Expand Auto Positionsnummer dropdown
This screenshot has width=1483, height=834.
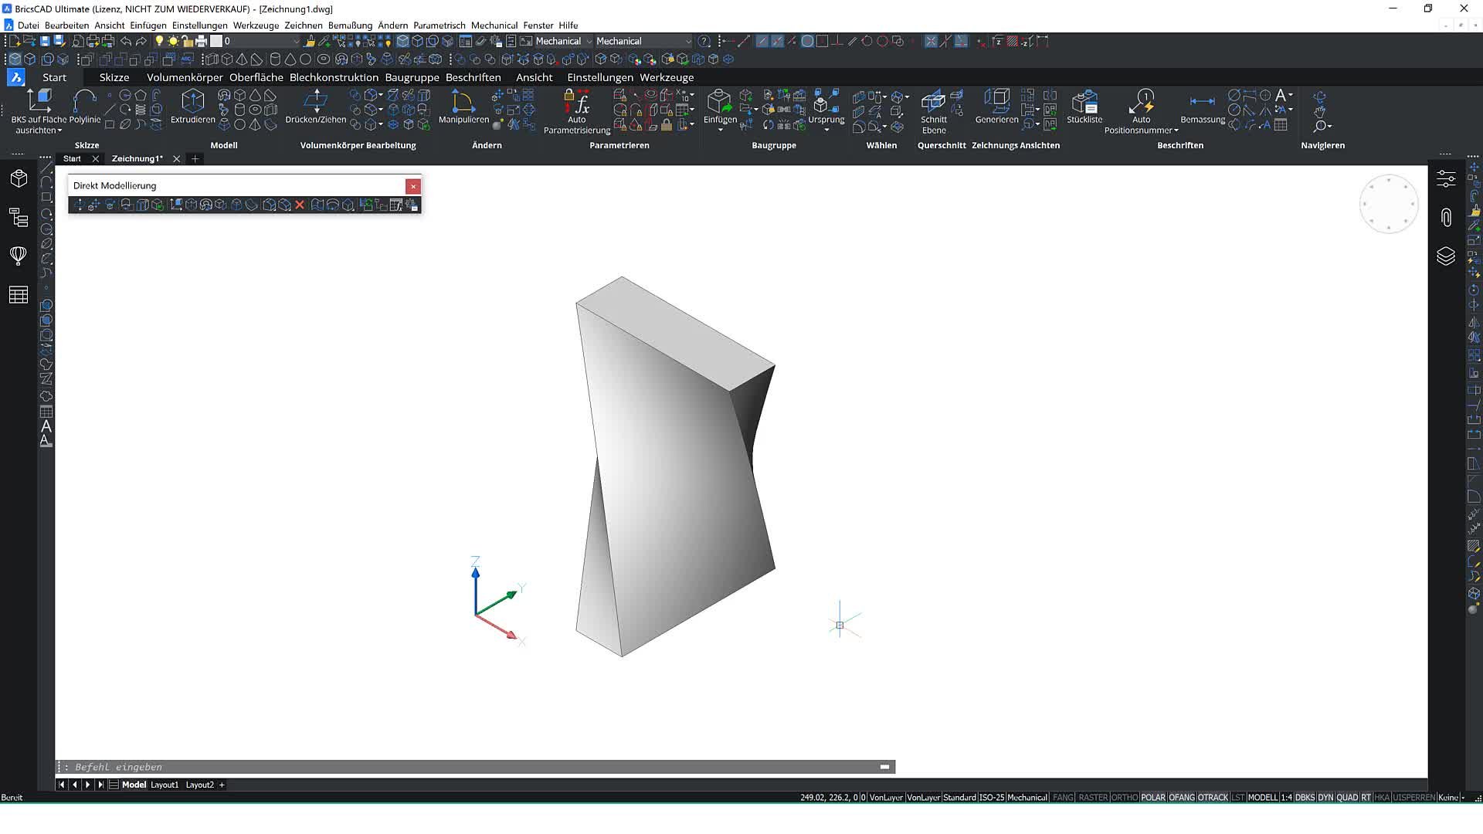1176,131
